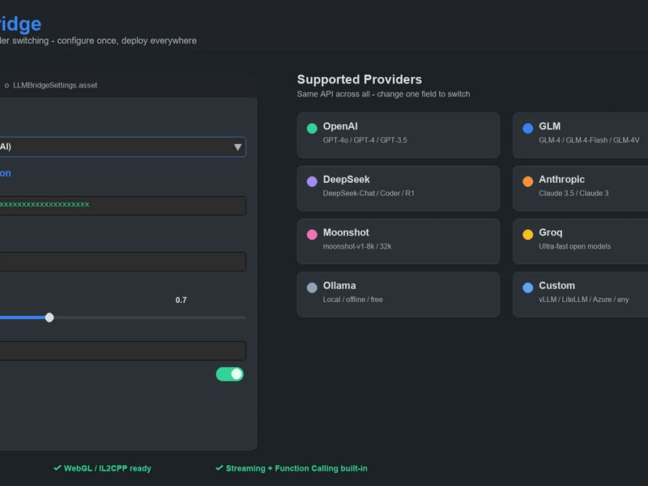Click the circle icon before LLMBridgeSettings.asset

pyautogui.click(x=6, y=86)
